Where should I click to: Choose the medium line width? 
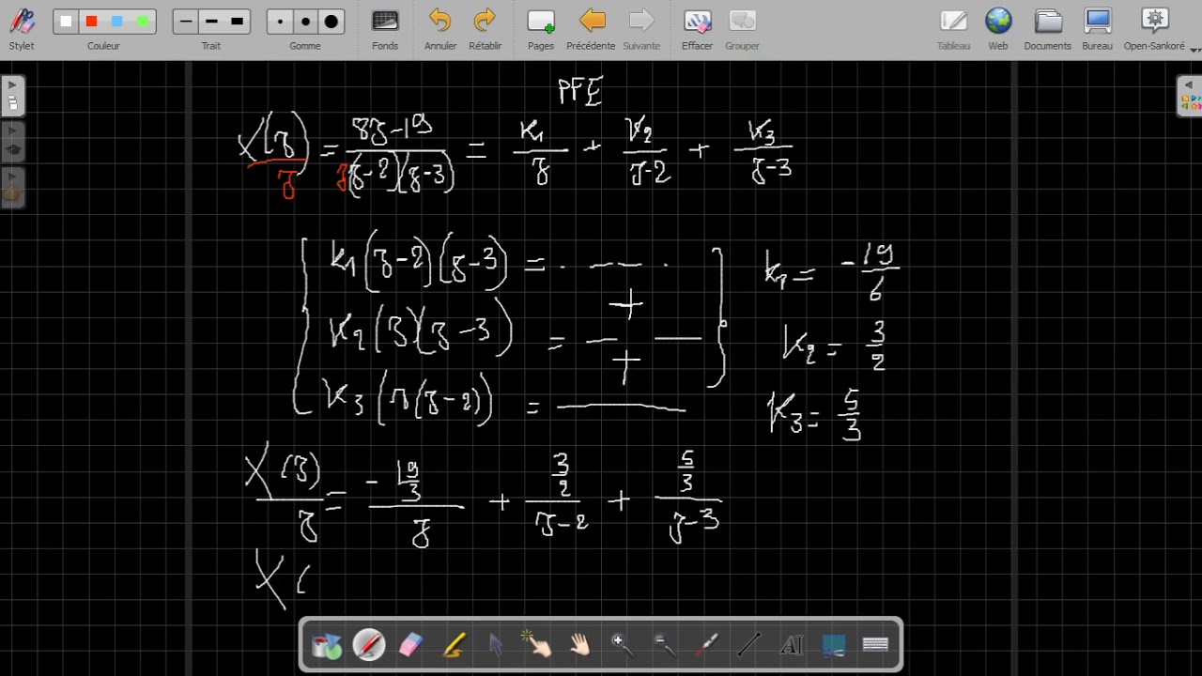pyautogui.click(x=211, y=22)
